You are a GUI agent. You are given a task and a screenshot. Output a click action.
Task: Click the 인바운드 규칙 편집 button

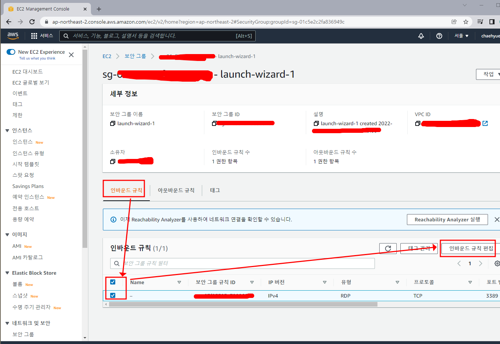click(x=468, y=248)
